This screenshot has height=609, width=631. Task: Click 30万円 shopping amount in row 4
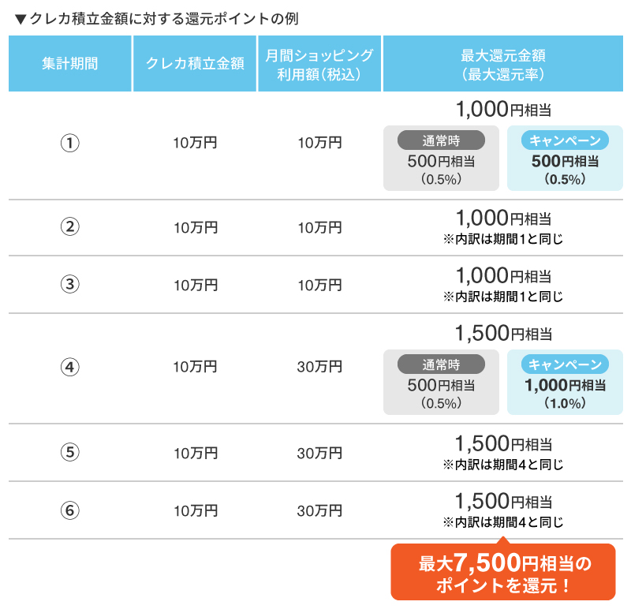pos(319,367)
